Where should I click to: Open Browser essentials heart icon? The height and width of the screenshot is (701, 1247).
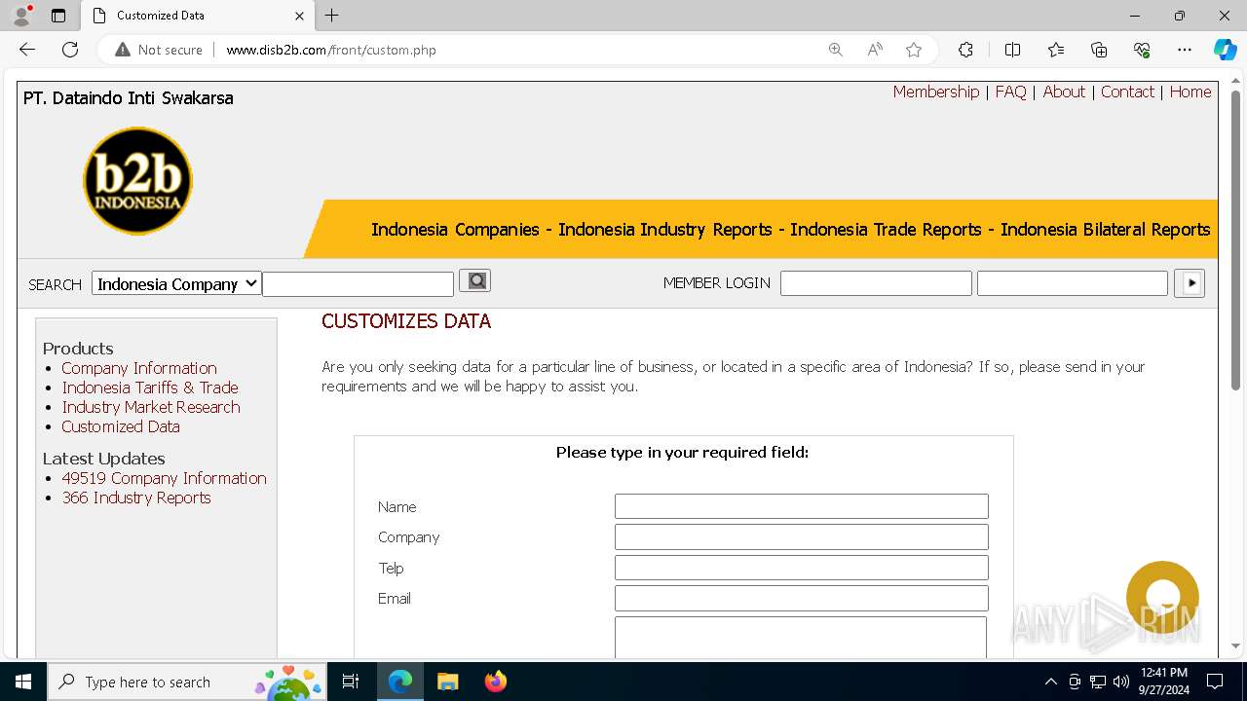(x=1142, y=50)
